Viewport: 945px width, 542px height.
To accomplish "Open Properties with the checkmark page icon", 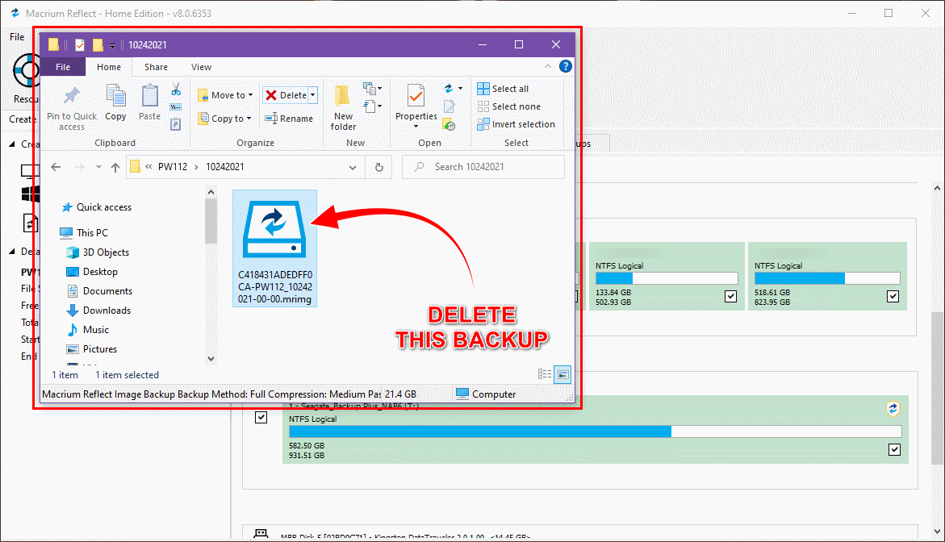I will (416, 96).
